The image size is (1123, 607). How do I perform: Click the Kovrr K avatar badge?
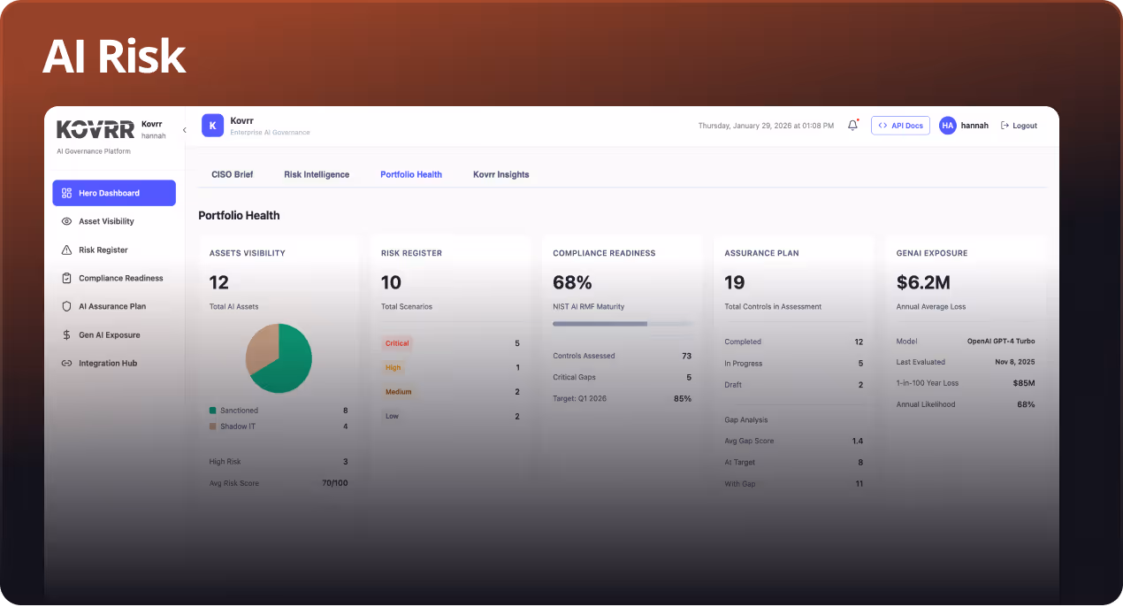[212, 125]
